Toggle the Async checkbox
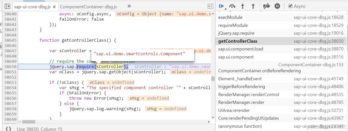 point(290,6)
